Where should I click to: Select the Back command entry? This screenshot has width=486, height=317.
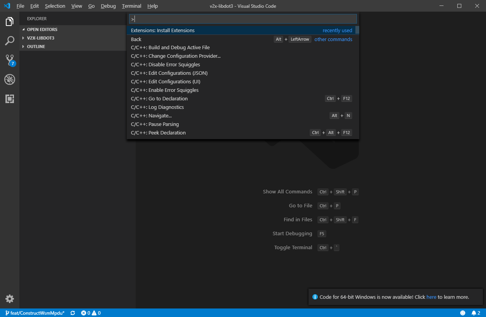pos(241,39)
